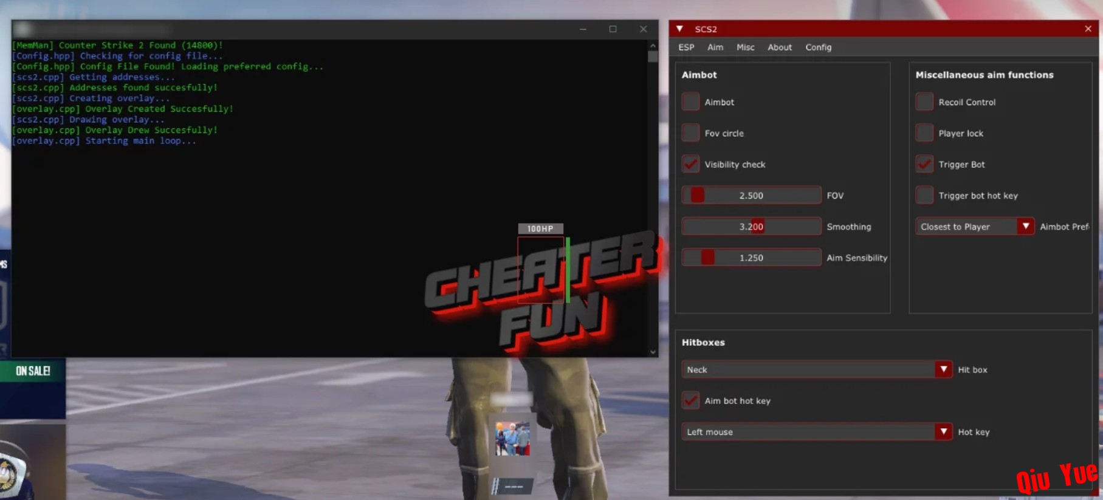The width and height of the screenshot is (1103, 500).
Task: Open the Left mouse hot key dropdown arrow
Action: click(943, 431)
